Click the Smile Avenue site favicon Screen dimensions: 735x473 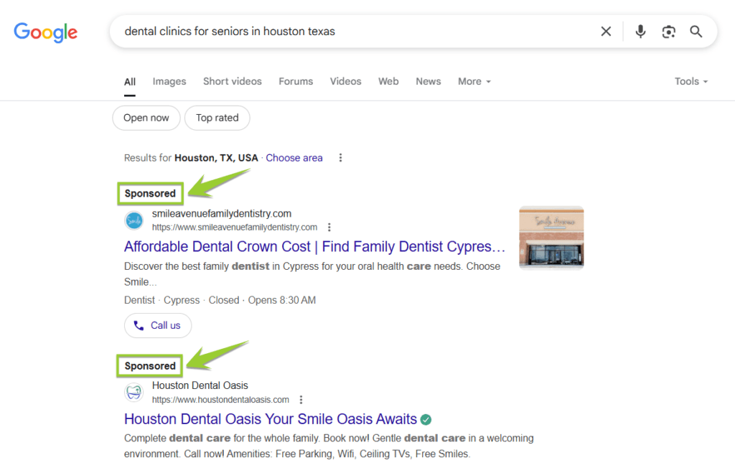pos(134,221)
